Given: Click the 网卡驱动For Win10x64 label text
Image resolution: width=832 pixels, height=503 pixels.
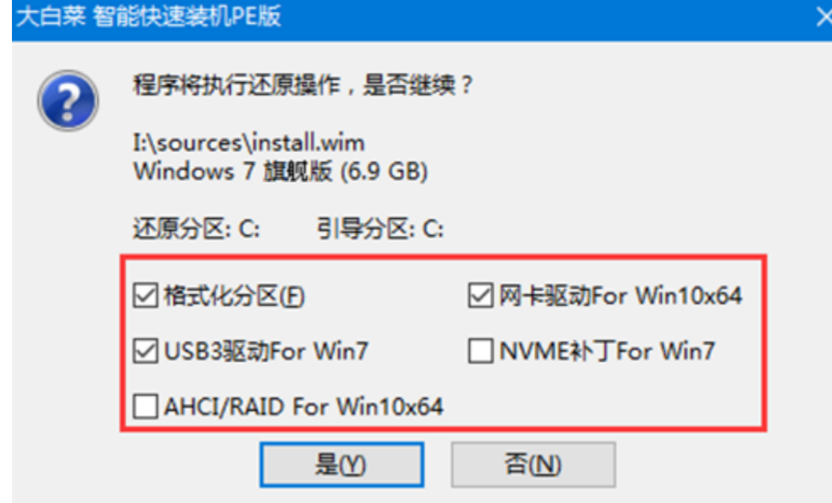Looking at the screenshot, I should tap(620, 296).
